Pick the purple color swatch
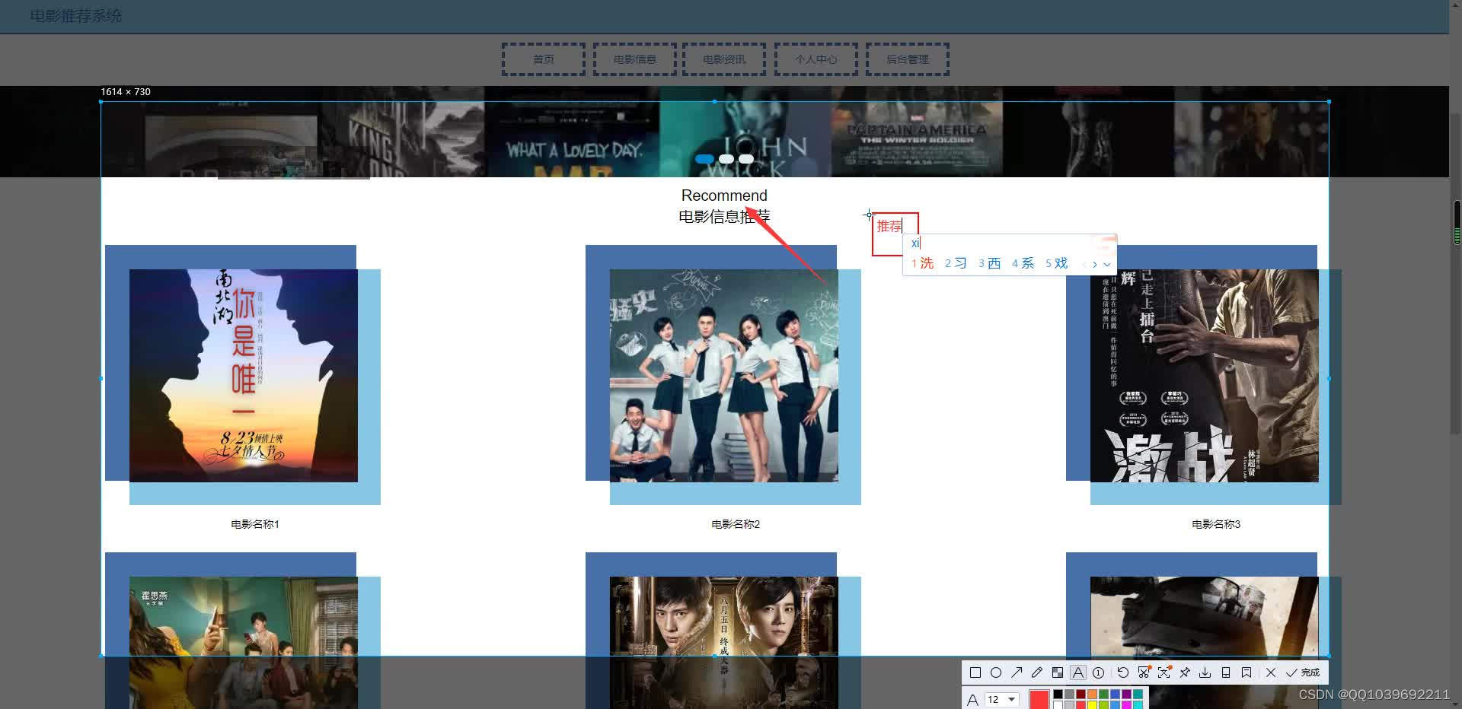This screenshot has height=709, width=1462. pos(1126,694)
